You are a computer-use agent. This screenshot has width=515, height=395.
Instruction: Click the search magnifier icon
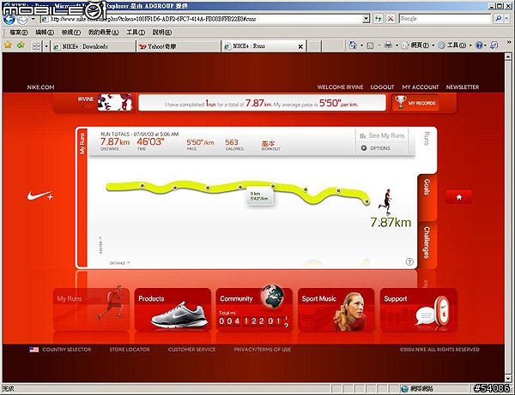click(498, 19)
